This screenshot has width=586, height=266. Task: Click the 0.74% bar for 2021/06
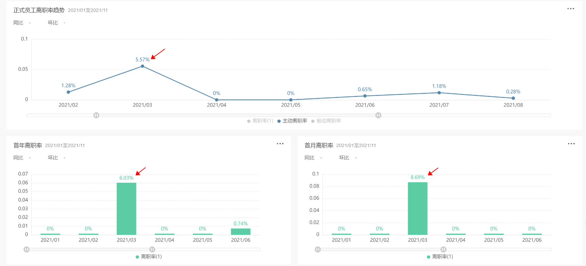pos(241,231)
